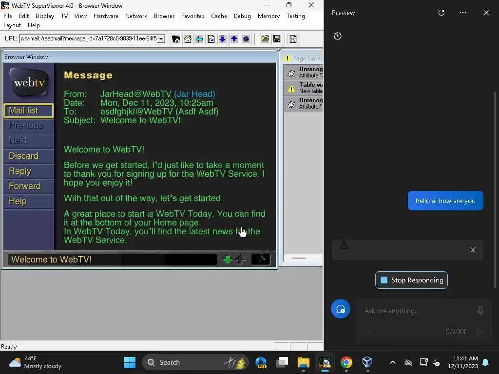Close the Preview chat panel
This screenshot has height=374, width=499.
(486, 13)
